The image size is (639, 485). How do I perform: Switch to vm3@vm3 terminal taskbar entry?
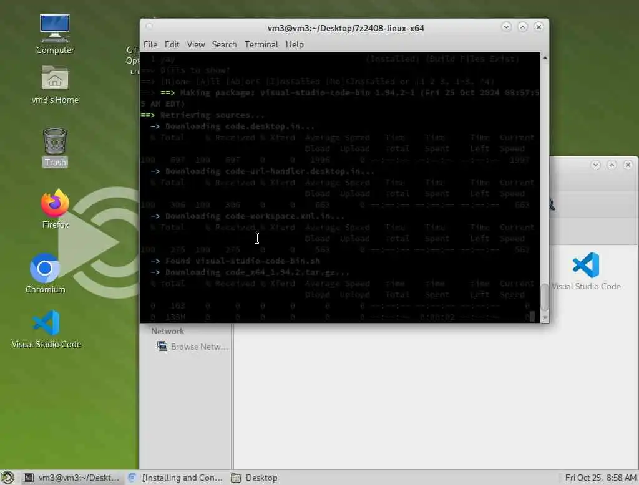pos(72,478)
